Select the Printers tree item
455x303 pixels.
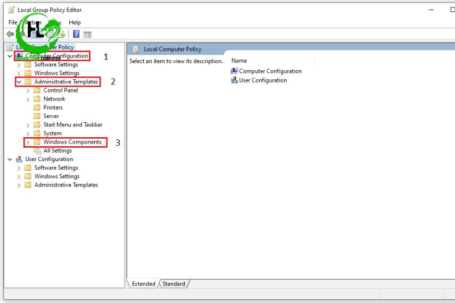point(53,107)
